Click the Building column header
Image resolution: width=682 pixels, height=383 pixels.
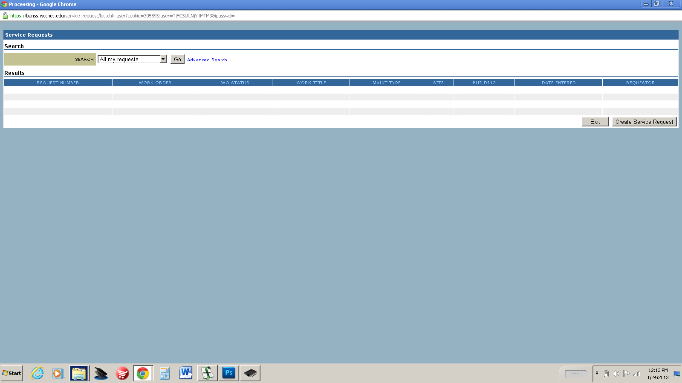click(484, 83)
